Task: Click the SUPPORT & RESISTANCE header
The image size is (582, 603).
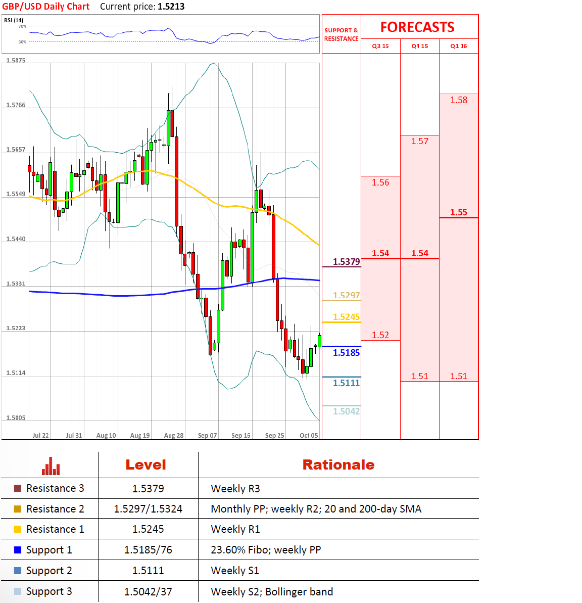Action: [342, 34]
